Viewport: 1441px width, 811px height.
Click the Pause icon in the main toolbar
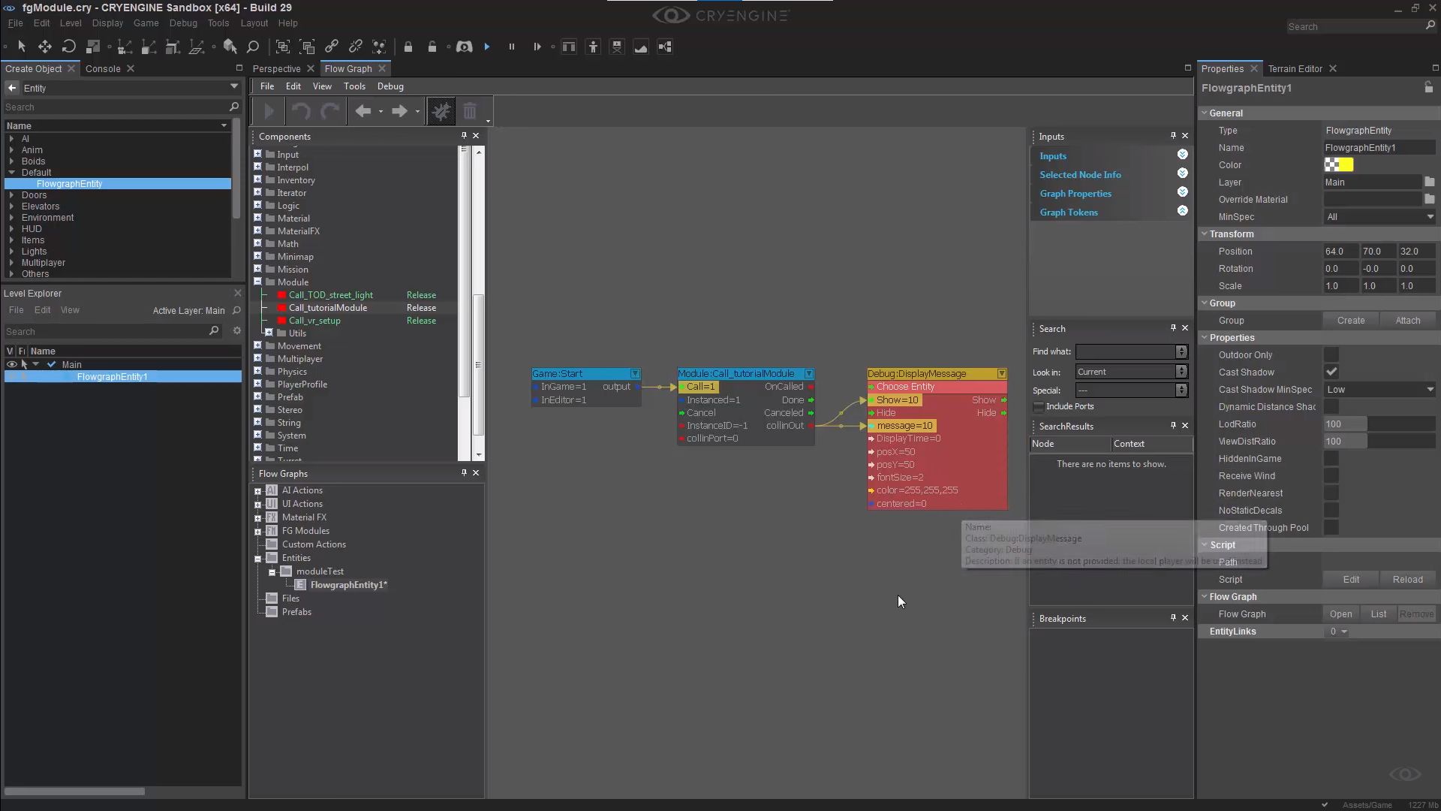click(x=511, y=47)
